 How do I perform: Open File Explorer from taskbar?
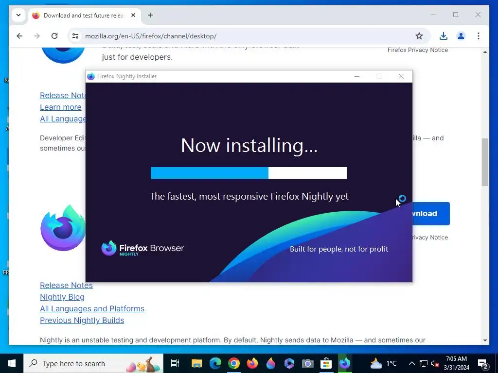196,363
